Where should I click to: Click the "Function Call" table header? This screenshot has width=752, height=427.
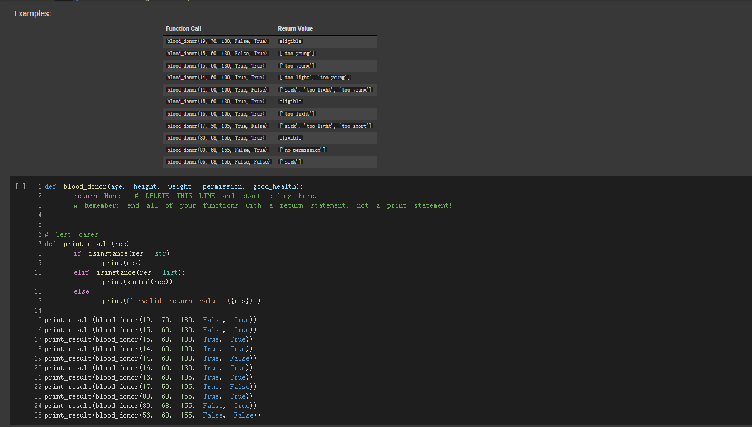click(183, 28)
